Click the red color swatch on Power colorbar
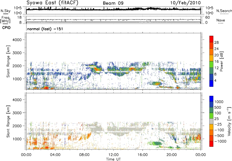The height and width of the screenshot is (161, 232). pos(211,39)
